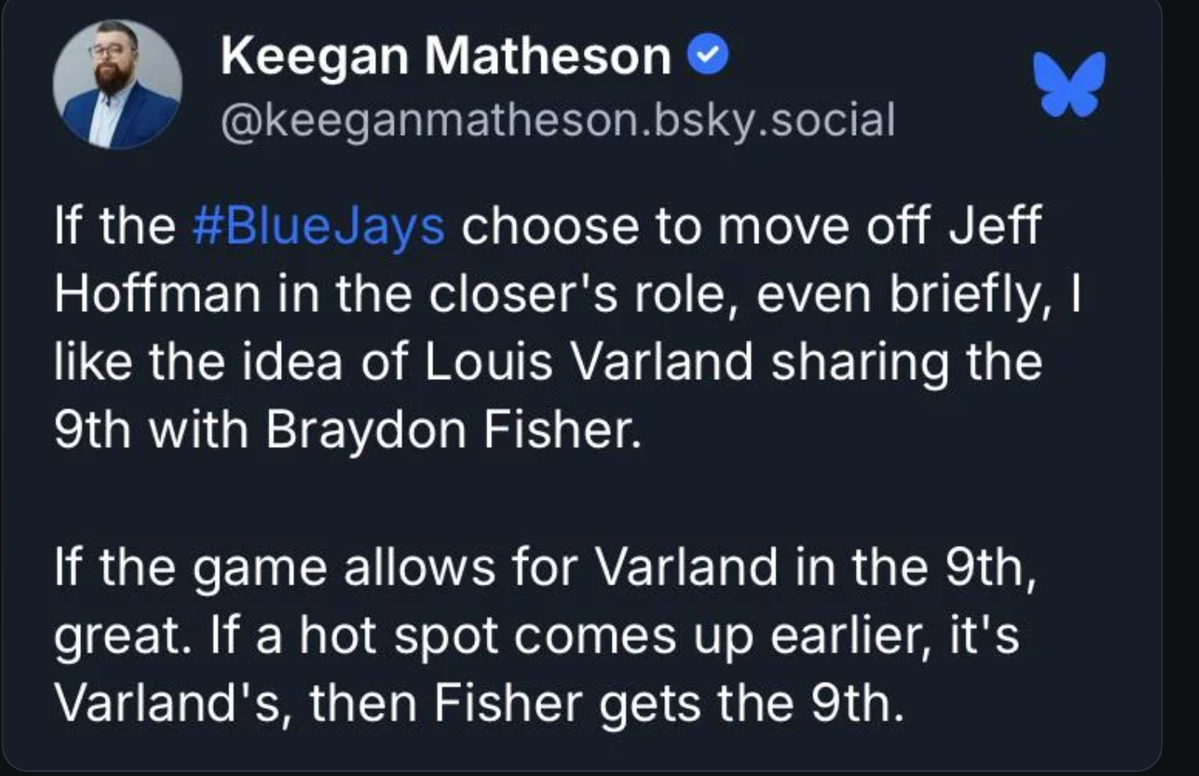The image size is (1199, 776).
Task: Open the #BlueJays hashtag link
Action: [x=319, y=226]
